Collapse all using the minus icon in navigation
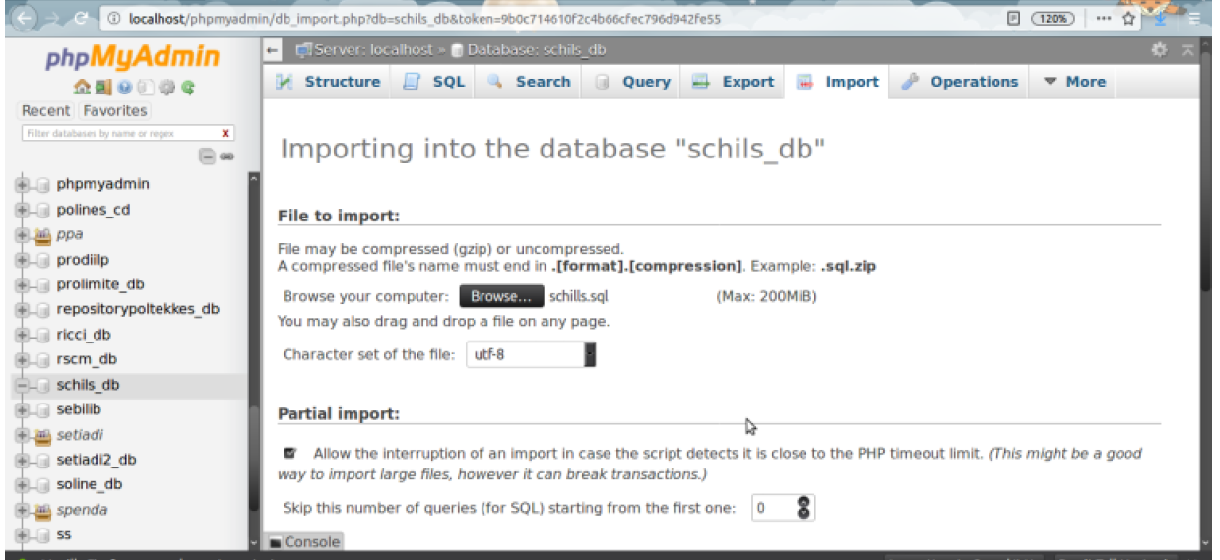Viewport: 1220px width, 560px height. (x=207, y=156)
